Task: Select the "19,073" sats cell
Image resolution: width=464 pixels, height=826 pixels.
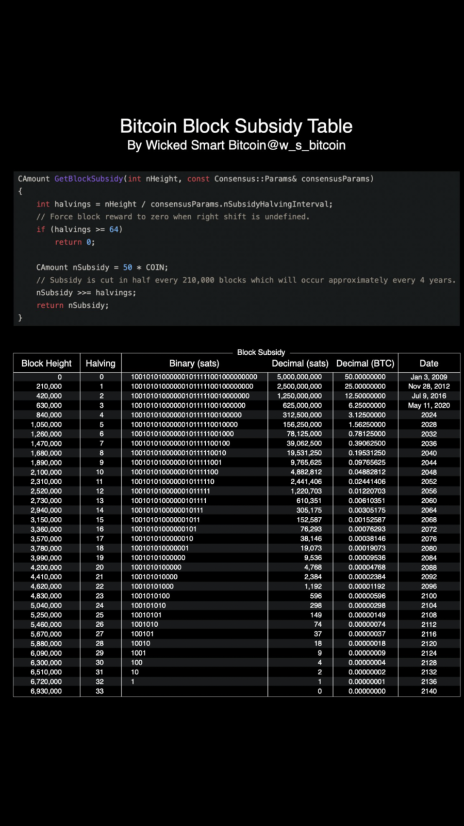Action: (x=311, y=548)
